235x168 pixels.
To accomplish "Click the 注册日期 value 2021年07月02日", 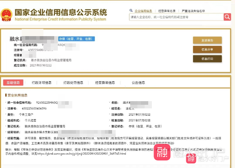I will 140,115.
